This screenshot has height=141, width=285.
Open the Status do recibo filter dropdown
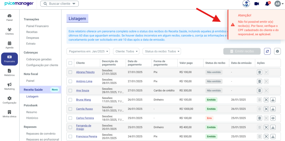coord(162,51)
